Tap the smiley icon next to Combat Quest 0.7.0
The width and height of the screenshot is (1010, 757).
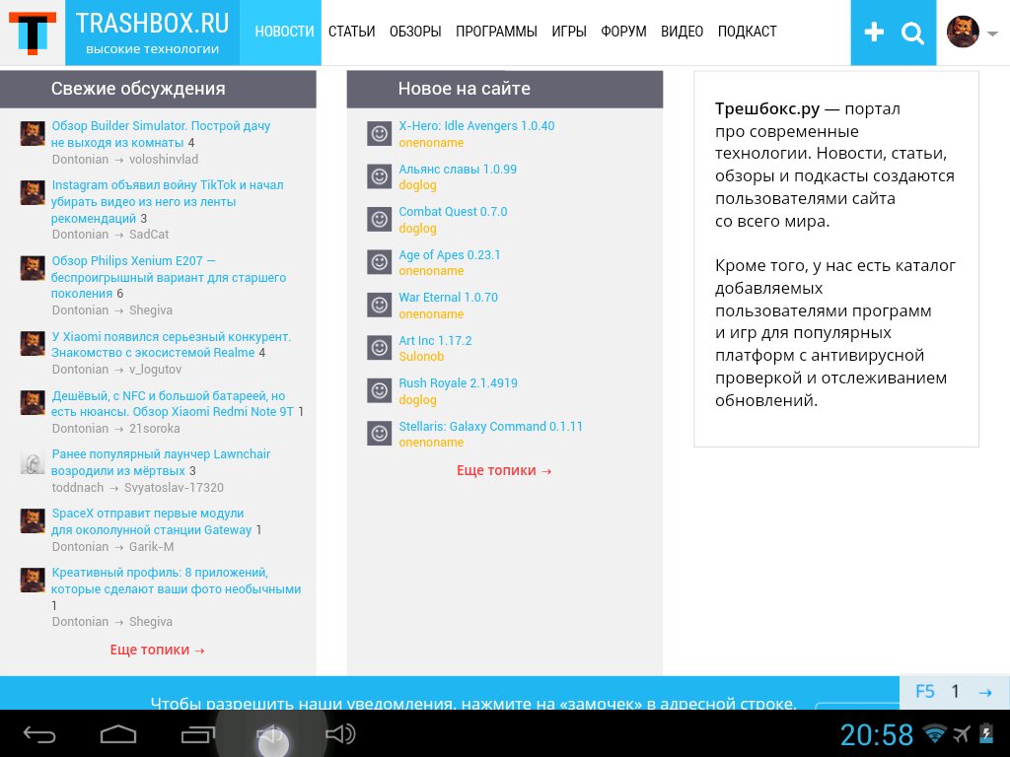380,220
